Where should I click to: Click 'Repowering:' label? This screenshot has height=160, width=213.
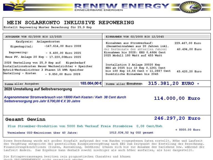[19, 52]
